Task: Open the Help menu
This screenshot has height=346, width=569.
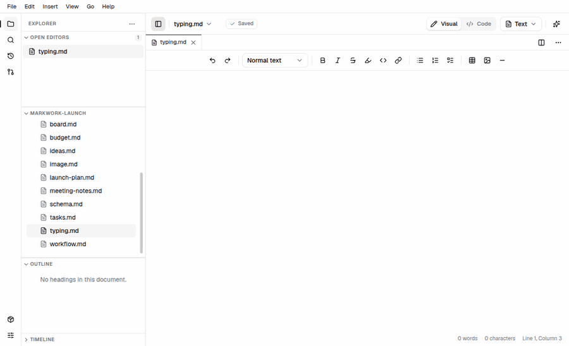Action: (108, 6)
